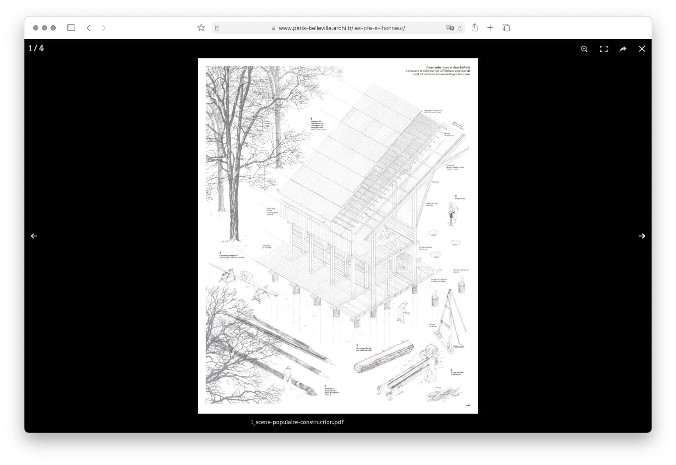
Task: Open the translate page option
Action: [450, 28]
